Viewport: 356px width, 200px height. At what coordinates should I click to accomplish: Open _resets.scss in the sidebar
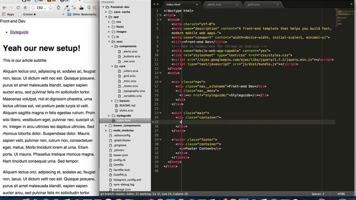[x=130, y=86]
